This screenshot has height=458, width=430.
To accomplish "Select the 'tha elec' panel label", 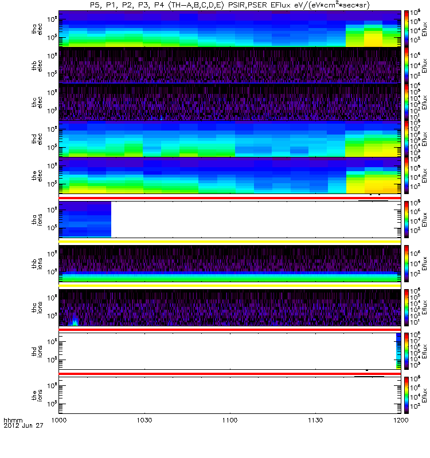I will tap(37, 29).
